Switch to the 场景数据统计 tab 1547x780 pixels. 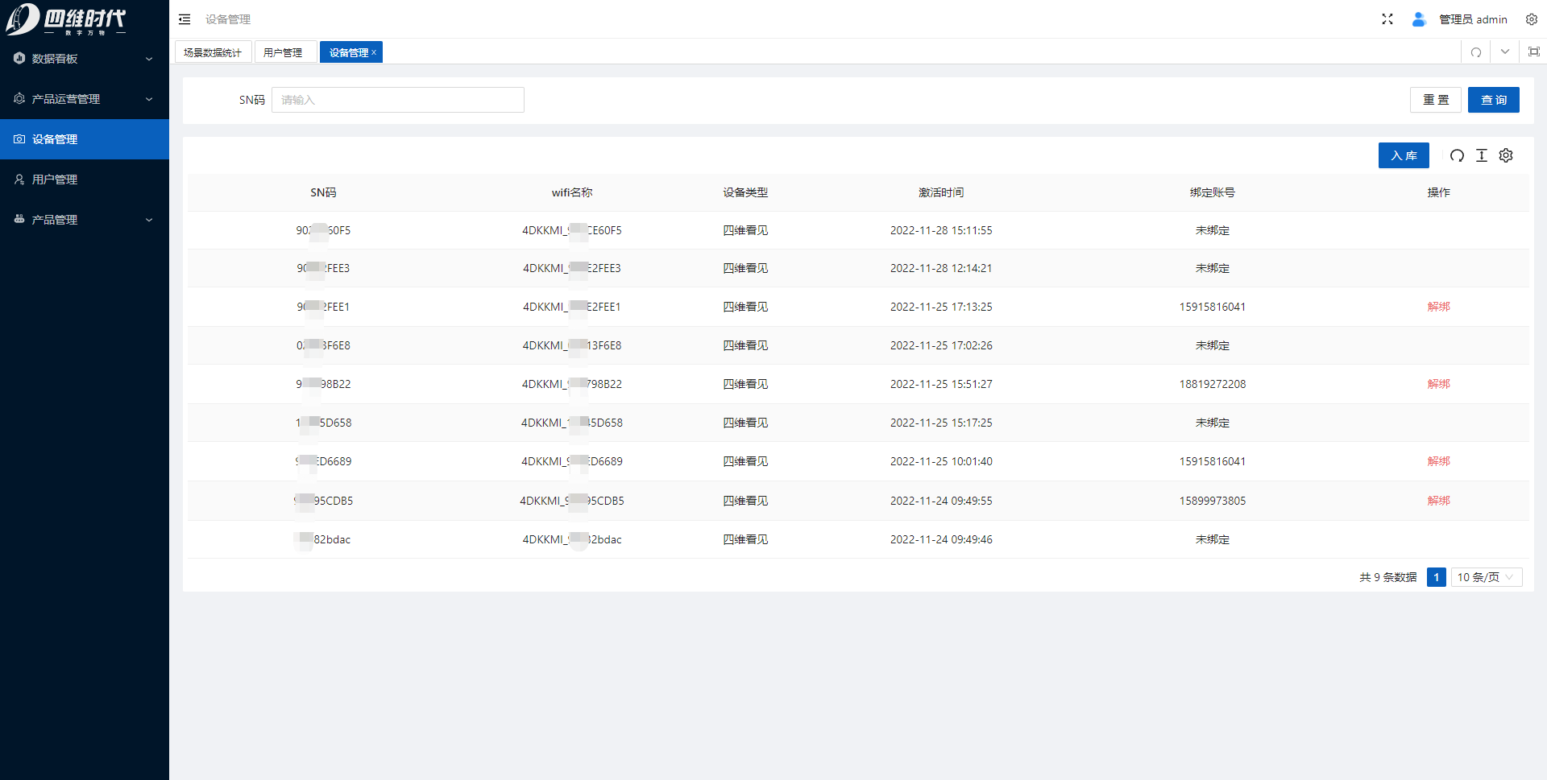click(x=213, y=52)
